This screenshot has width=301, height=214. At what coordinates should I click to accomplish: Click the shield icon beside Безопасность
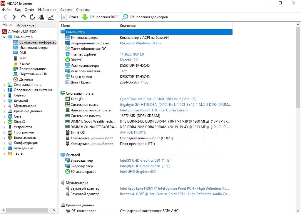(x=10, y=138)
